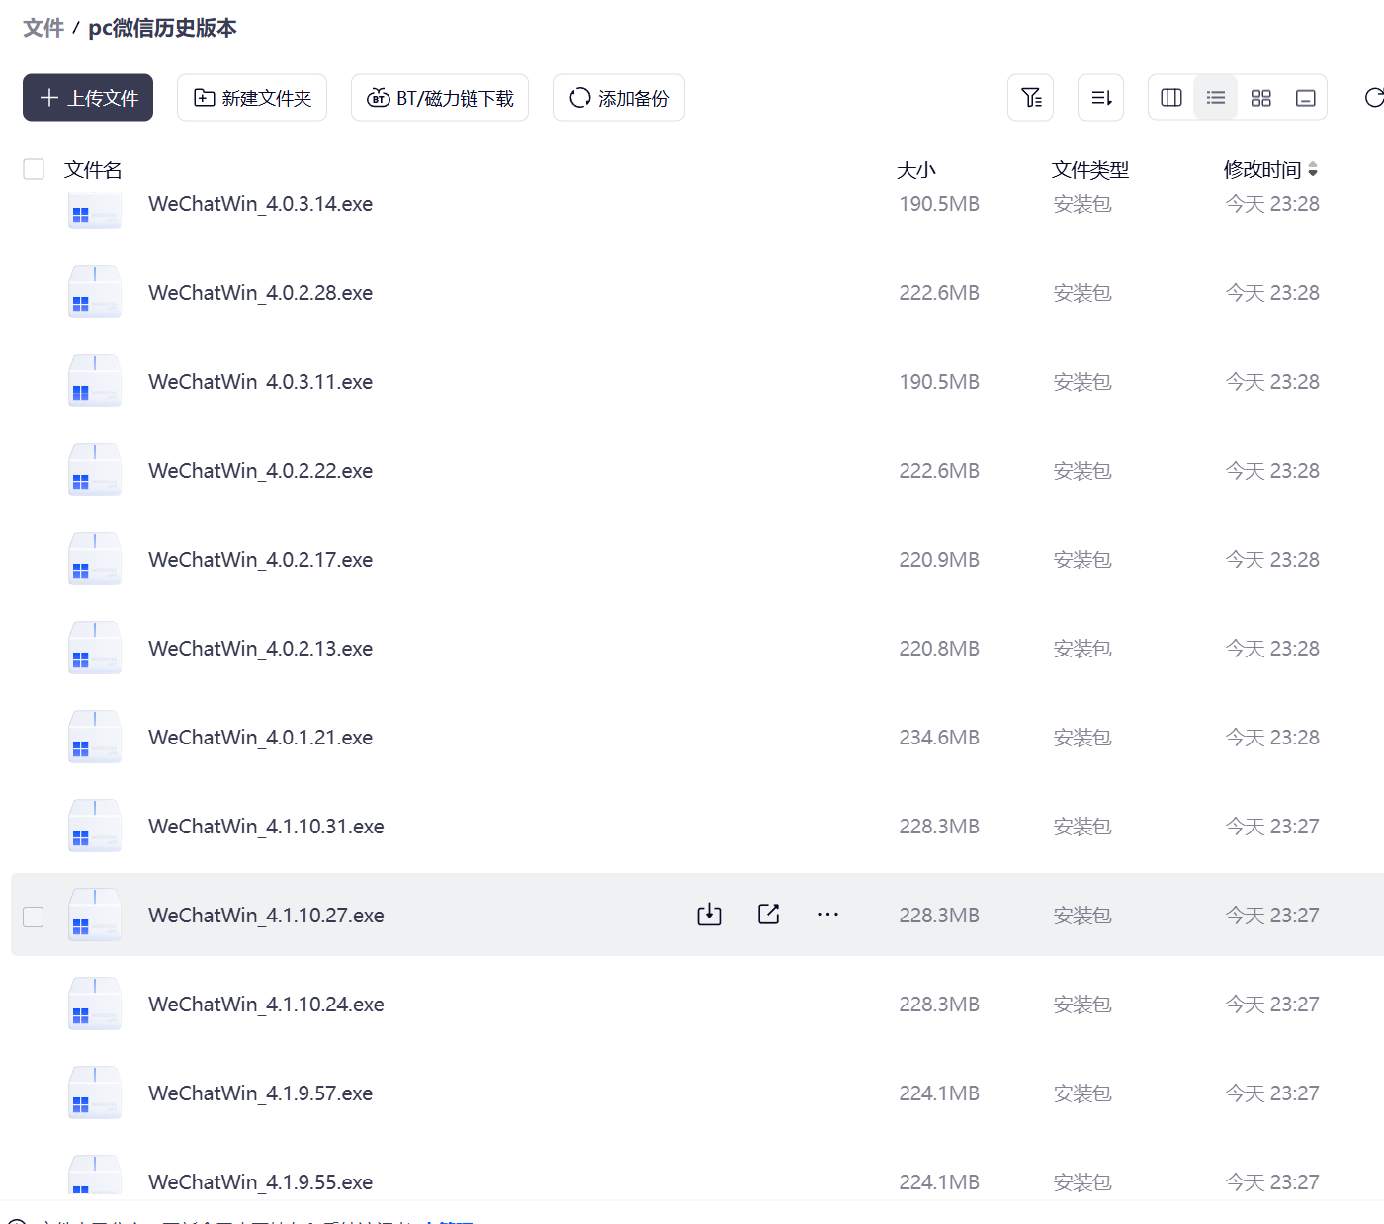The image size is (1384, 1224).
Task: Open more options for WeChatWin_4.1.10.27.exe
Action: click(828, 915)
